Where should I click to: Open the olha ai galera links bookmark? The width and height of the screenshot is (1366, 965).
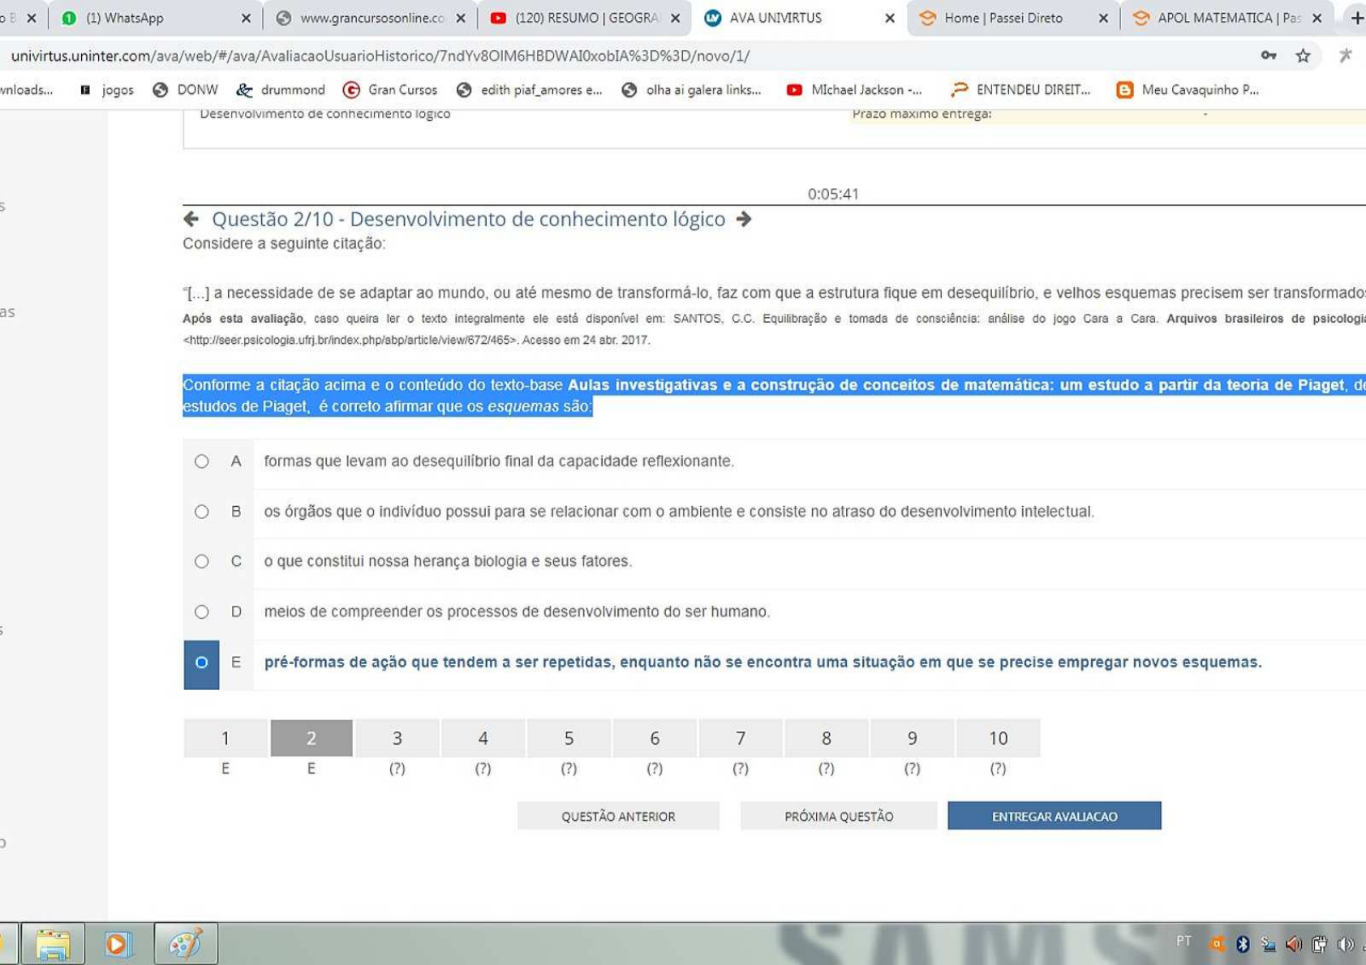click(692, 90)
